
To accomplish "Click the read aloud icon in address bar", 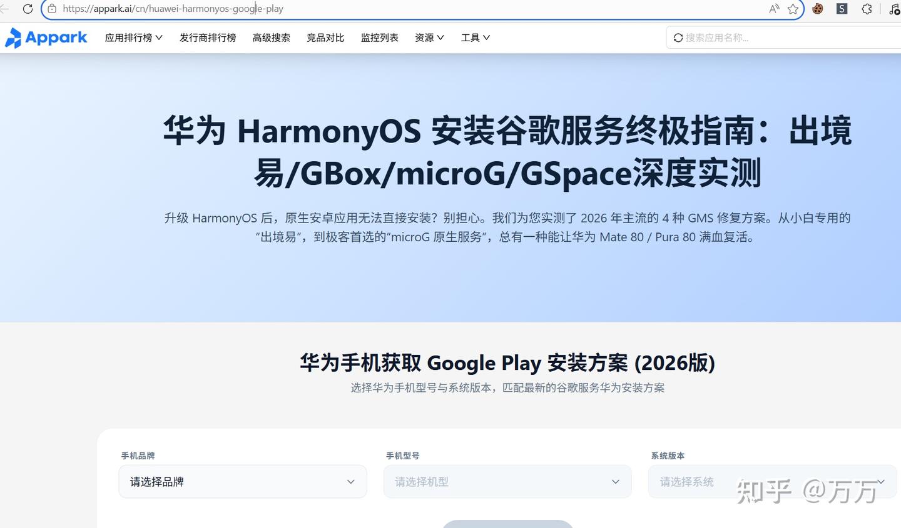I will click(x=774, y=9).
